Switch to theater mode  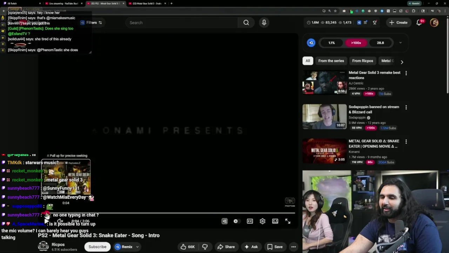[x=275, y=221]
